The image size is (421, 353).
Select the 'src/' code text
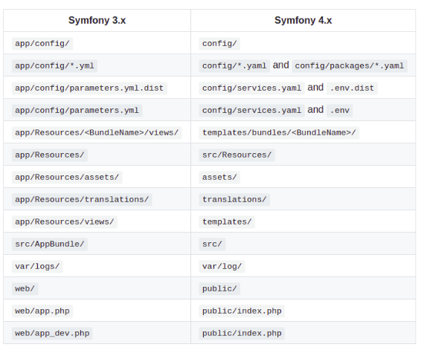pos(212,244)
